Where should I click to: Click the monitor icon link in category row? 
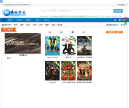(x=112, y=25)
